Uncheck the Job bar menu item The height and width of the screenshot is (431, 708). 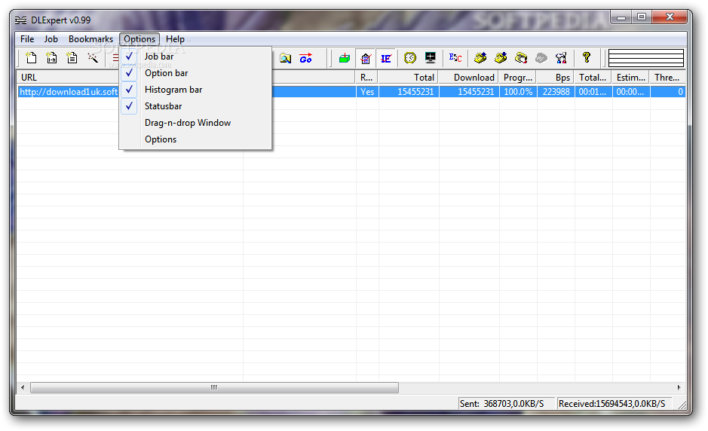pos(195,57)
